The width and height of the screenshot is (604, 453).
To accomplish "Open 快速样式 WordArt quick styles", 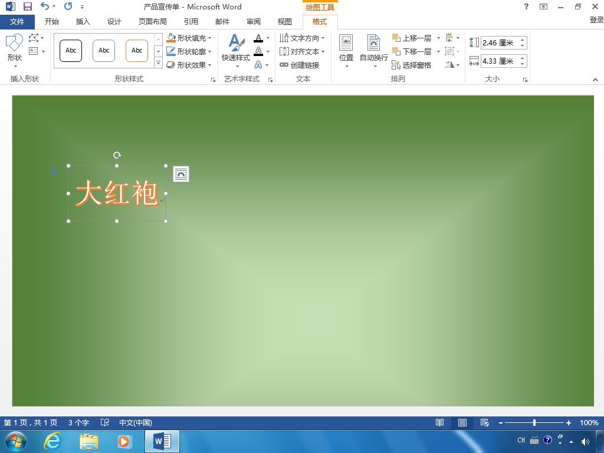I will (x=236, y=50).
